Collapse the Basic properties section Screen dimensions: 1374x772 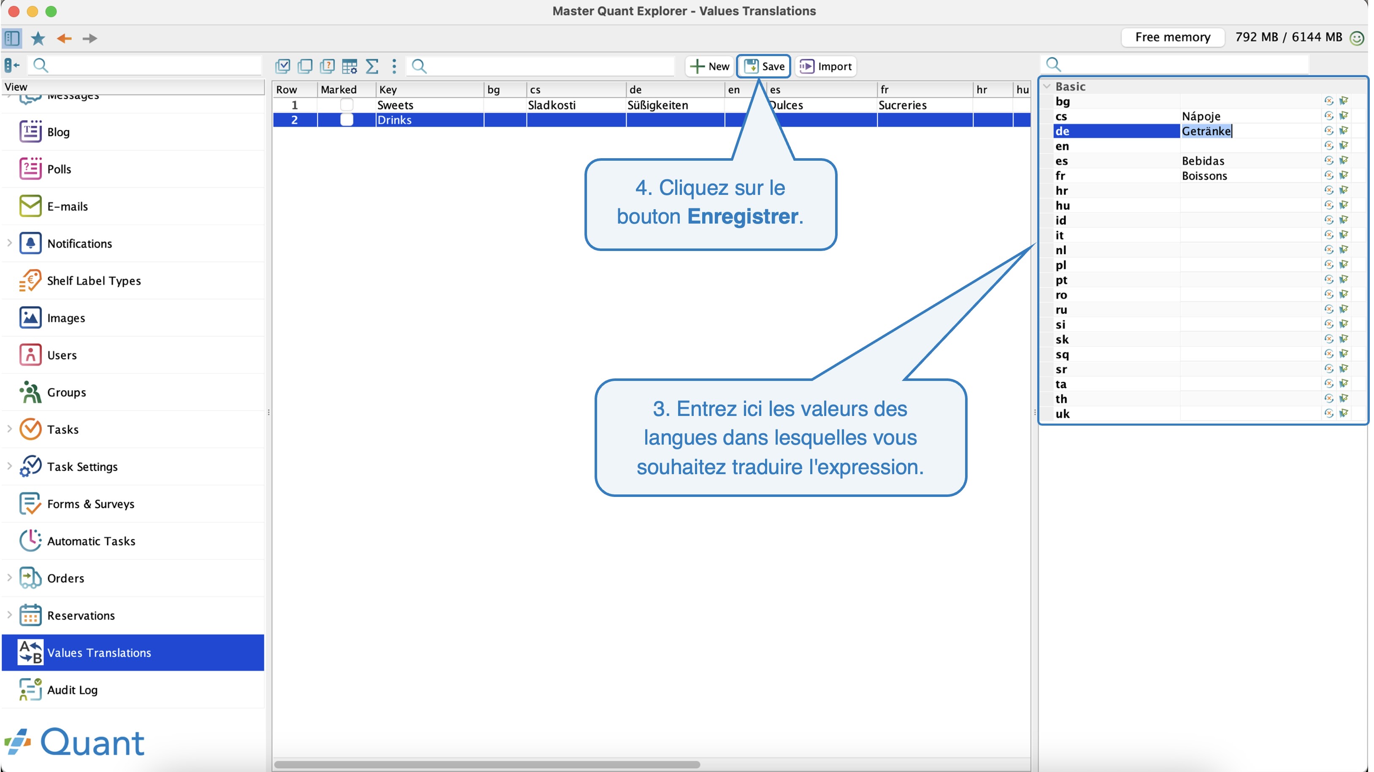pos(1047,86)
